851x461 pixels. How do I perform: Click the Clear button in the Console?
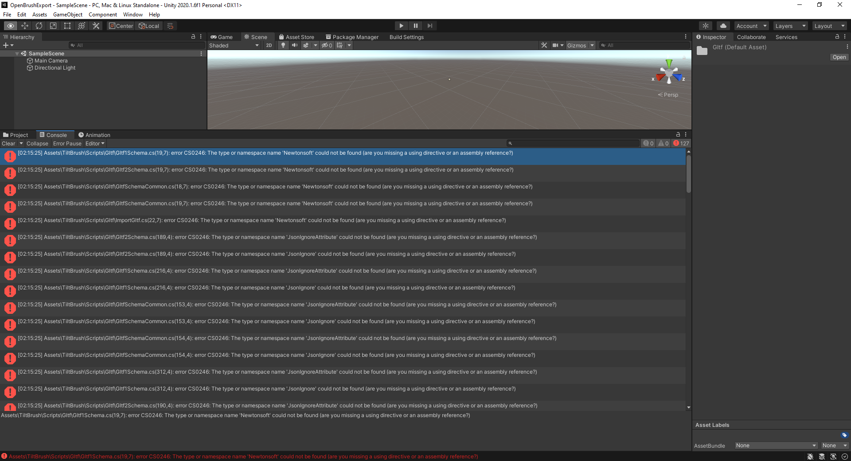[x=8, y=143]
